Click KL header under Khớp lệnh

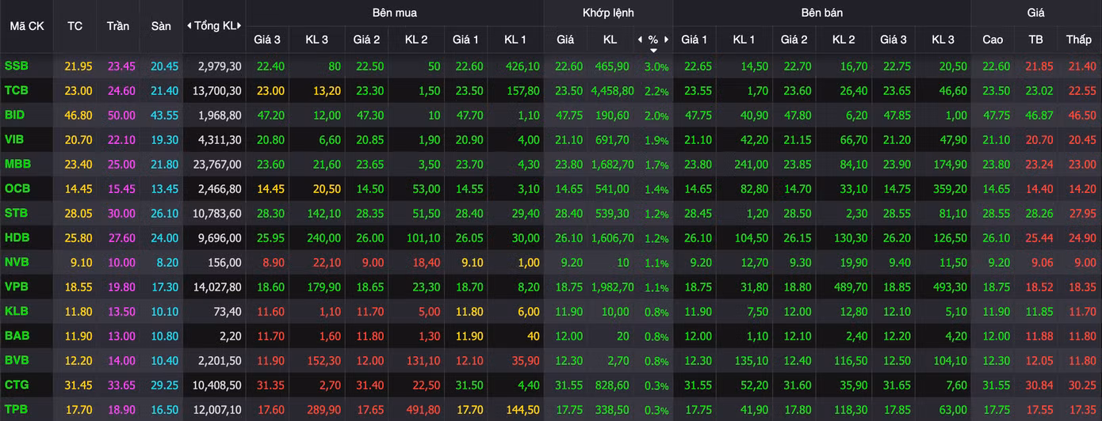[610, 39]
